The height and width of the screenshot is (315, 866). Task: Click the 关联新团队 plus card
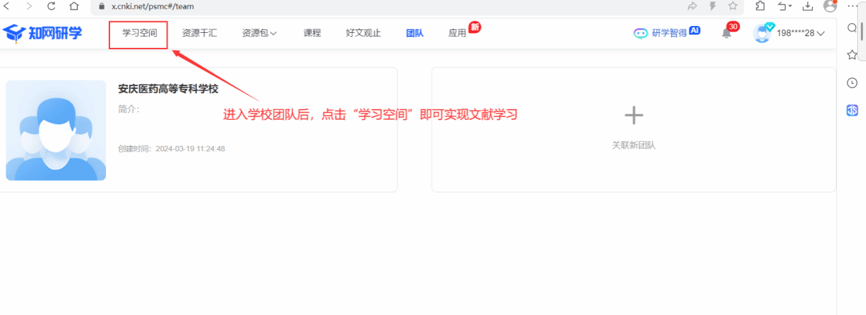pyautogui.click(x=633, y=129)
